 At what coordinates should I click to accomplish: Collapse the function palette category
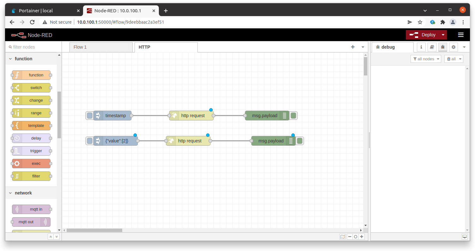pos(10,59)
